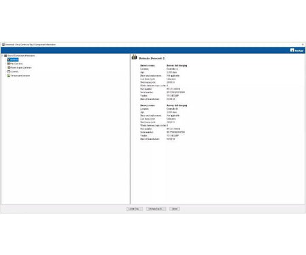Click the batteries icon beside Batteries Detected

[135, 57]
